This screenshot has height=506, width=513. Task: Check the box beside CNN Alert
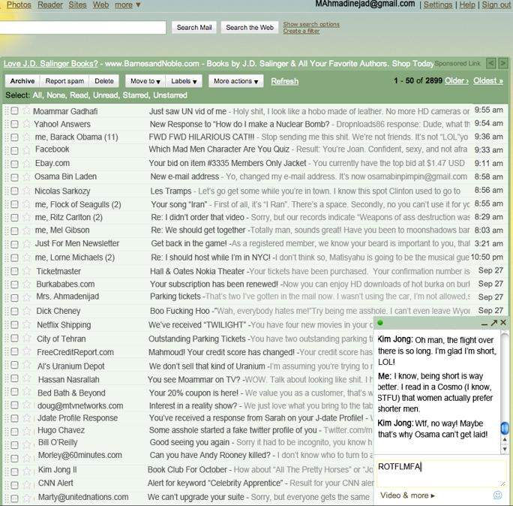coord(14,483)
